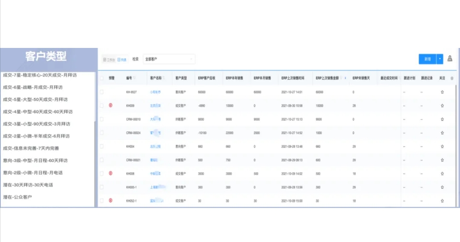Select 意向-2级-小微-月日程-月电话 type

[33, 173]
